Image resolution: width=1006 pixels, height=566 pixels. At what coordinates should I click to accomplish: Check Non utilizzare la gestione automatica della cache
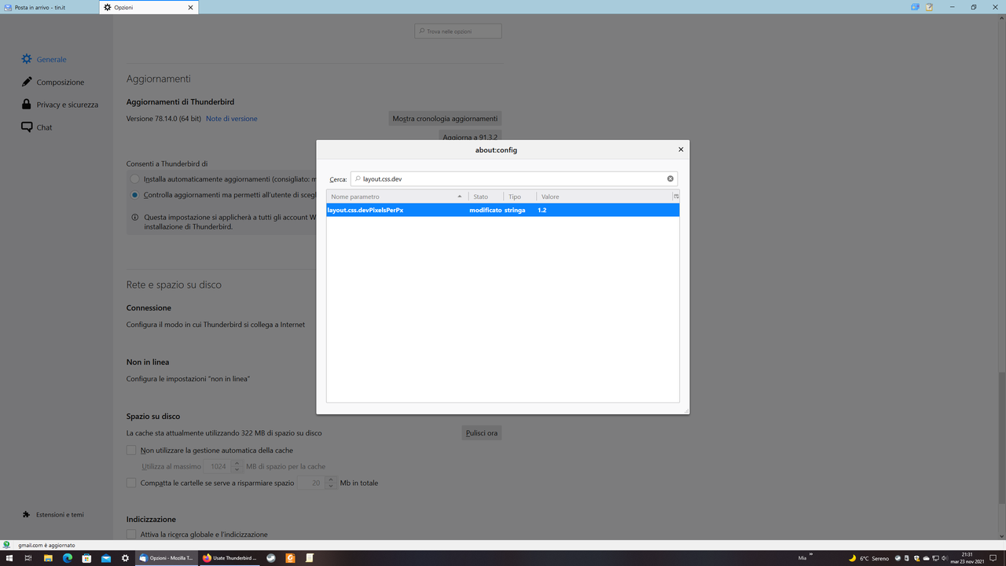(x=131, y=450)
